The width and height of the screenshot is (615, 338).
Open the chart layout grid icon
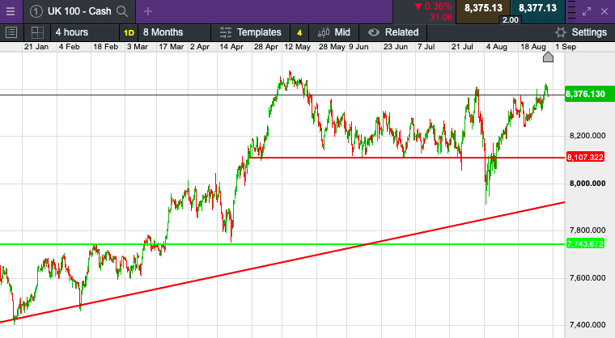[x=37, y=32]
